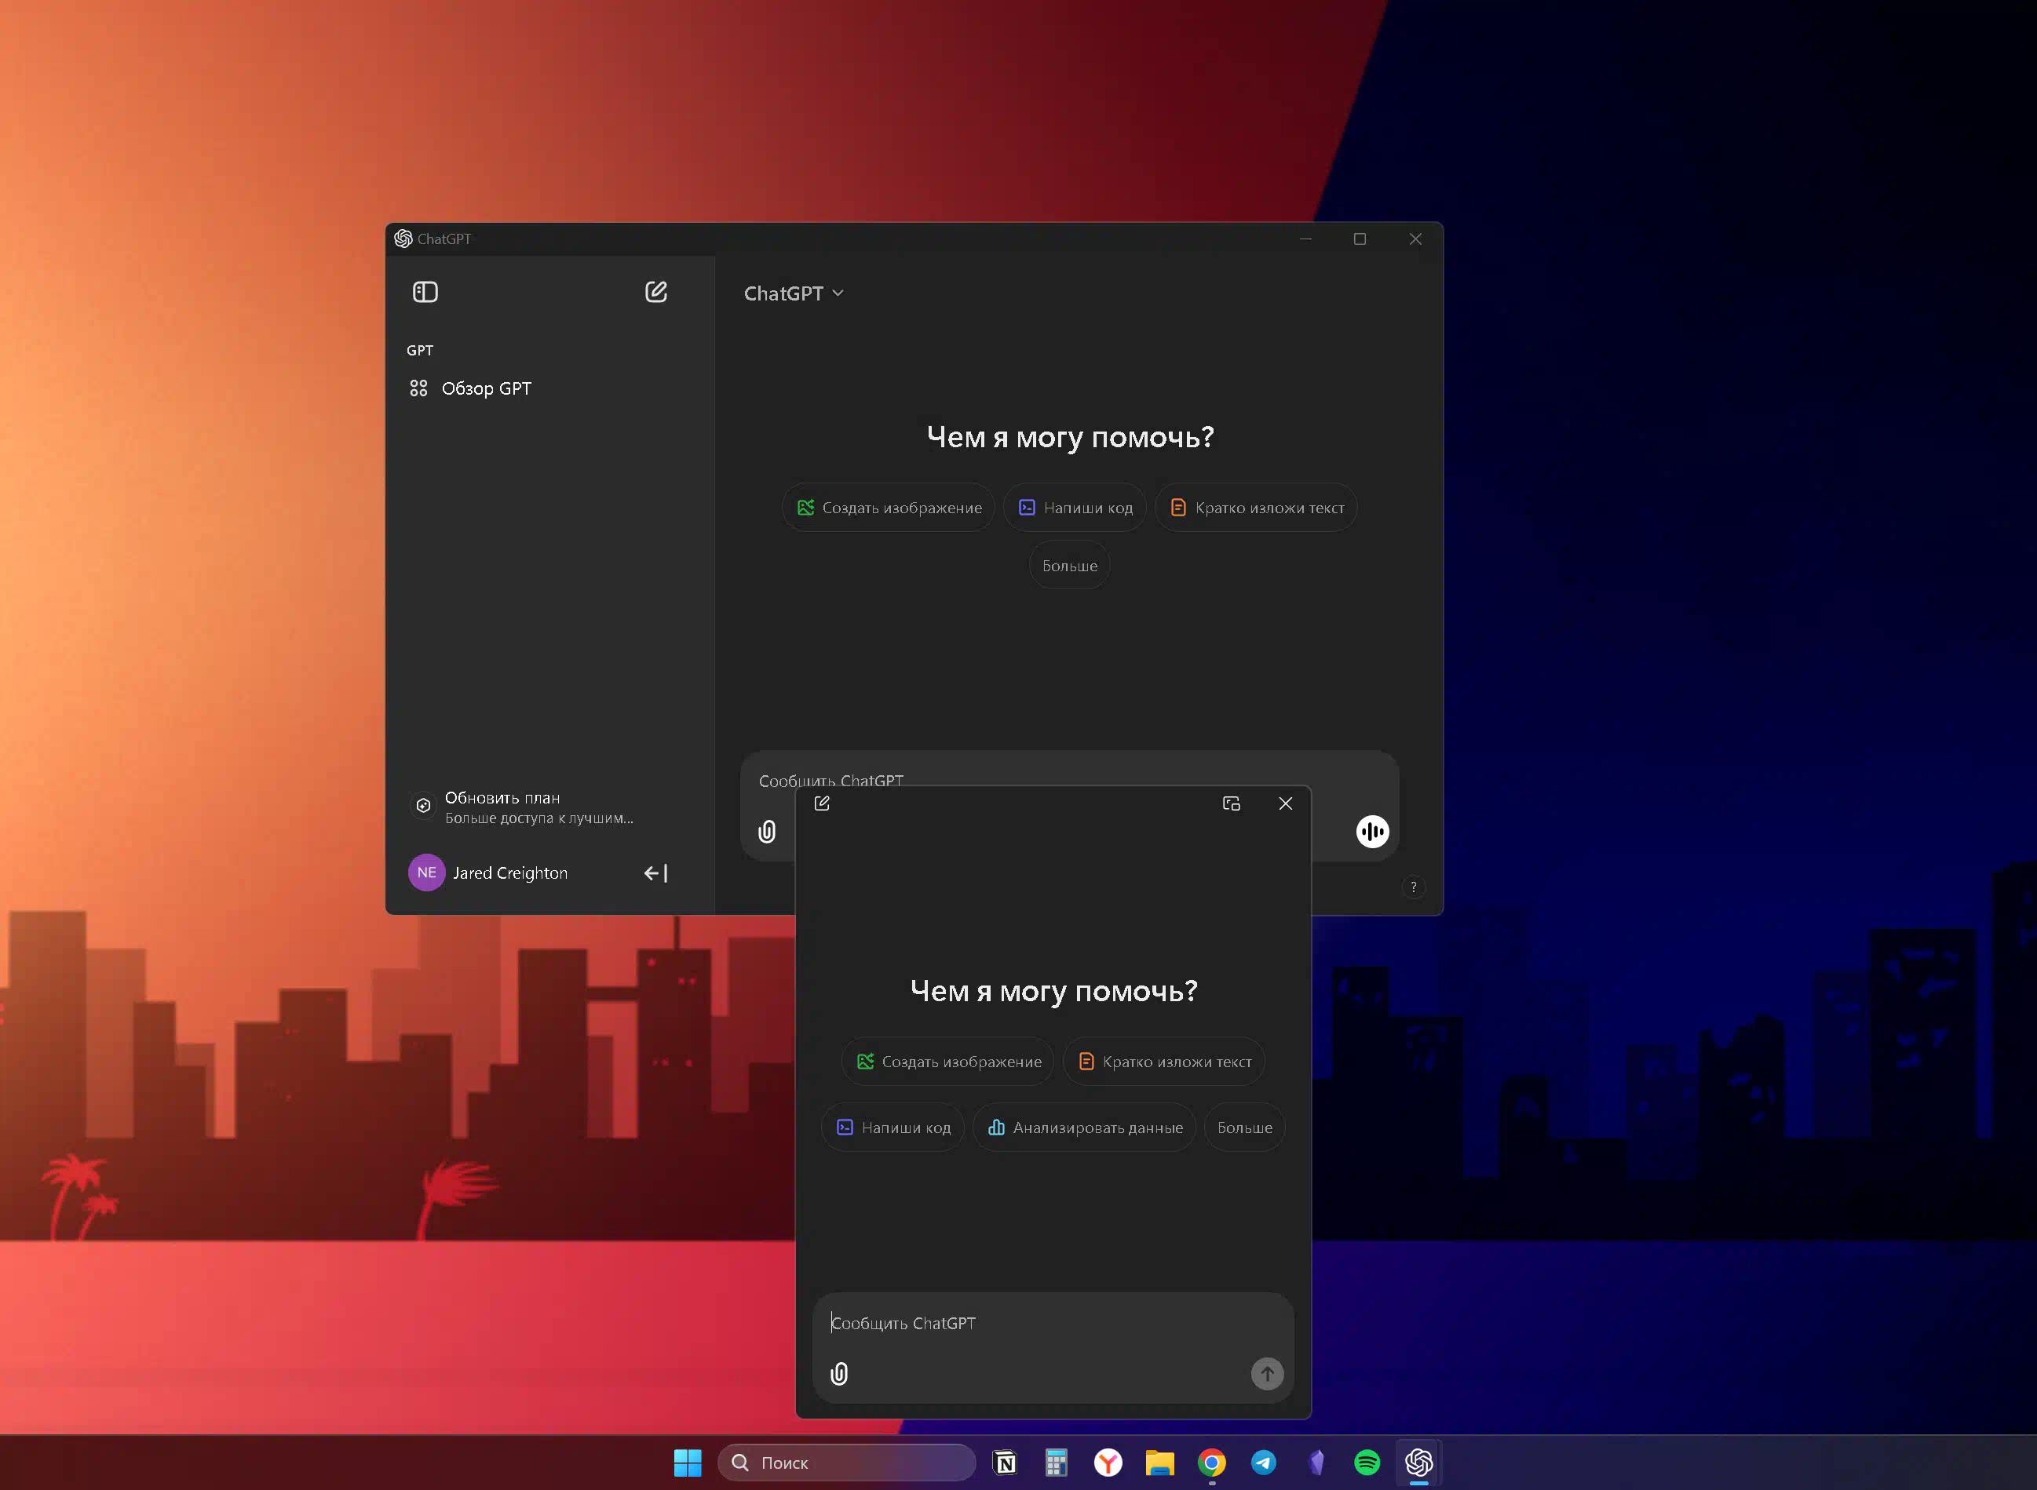Attach a file in the main window
Viewport: 2037px width, 1490px height.
pos(767,832)
